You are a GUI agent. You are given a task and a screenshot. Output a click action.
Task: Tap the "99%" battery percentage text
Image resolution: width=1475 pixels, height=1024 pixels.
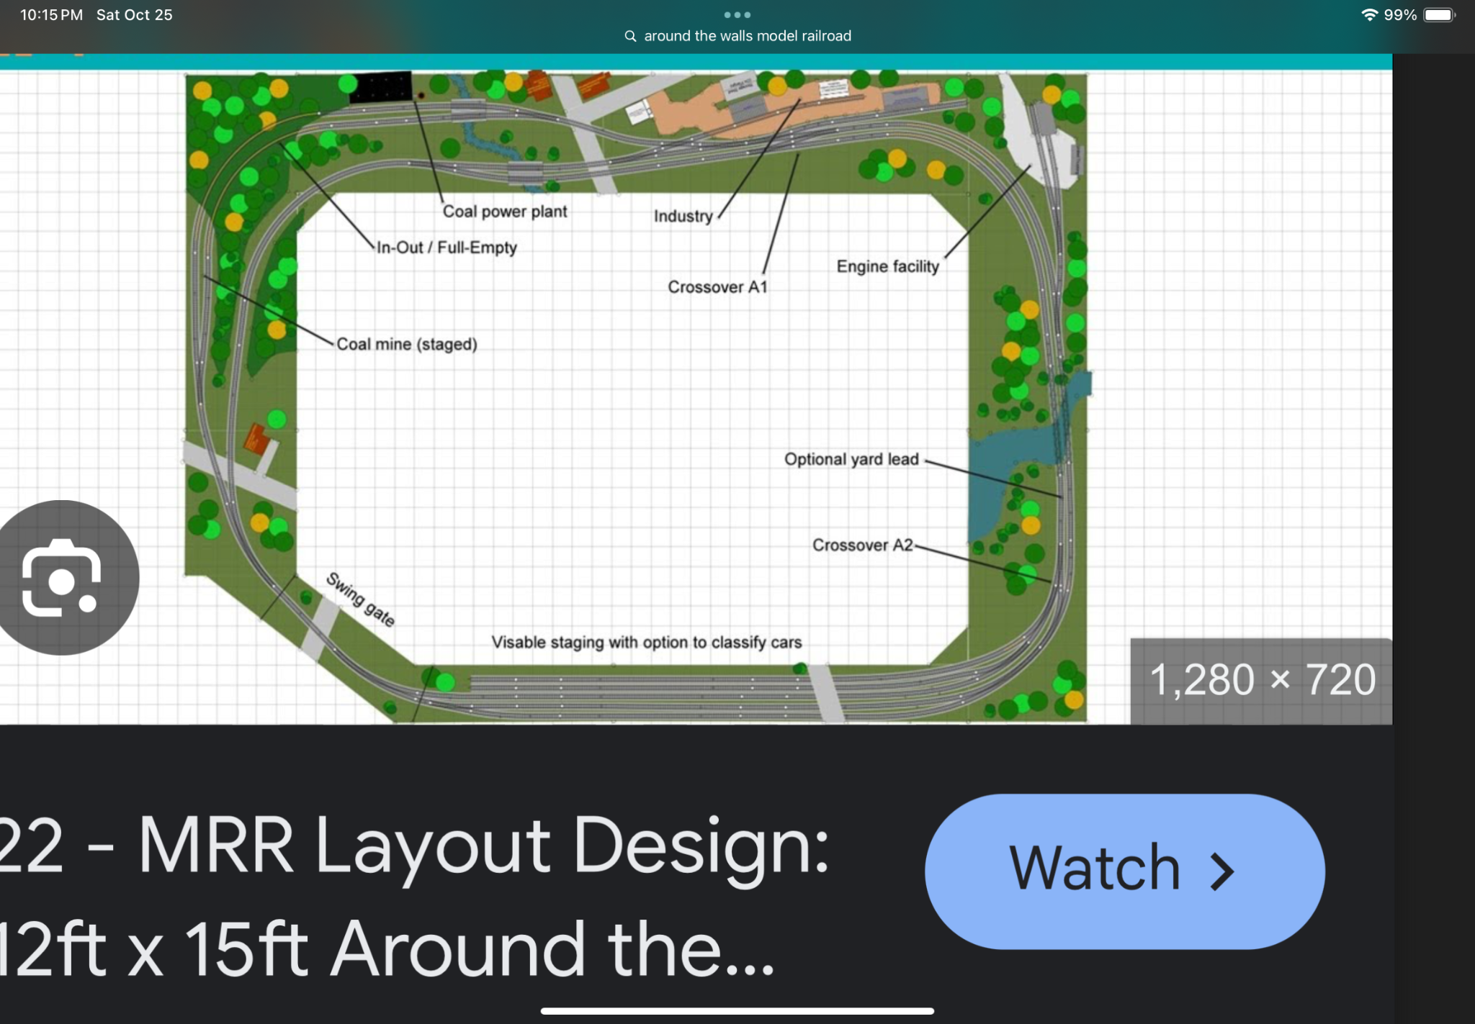[x=1400, y=14]
